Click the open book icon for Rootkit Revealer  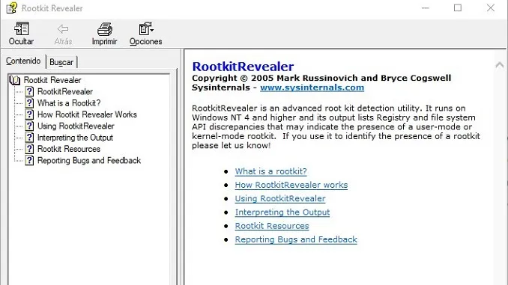(15, 80)
